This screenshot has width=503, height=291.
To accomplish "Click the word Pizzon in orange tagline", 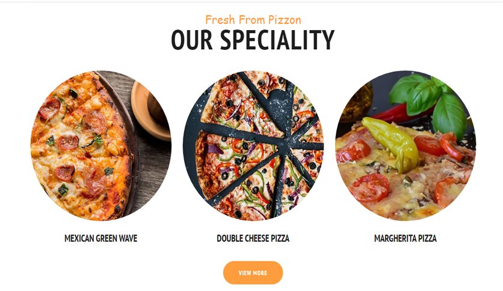I will tap(285, 20).
